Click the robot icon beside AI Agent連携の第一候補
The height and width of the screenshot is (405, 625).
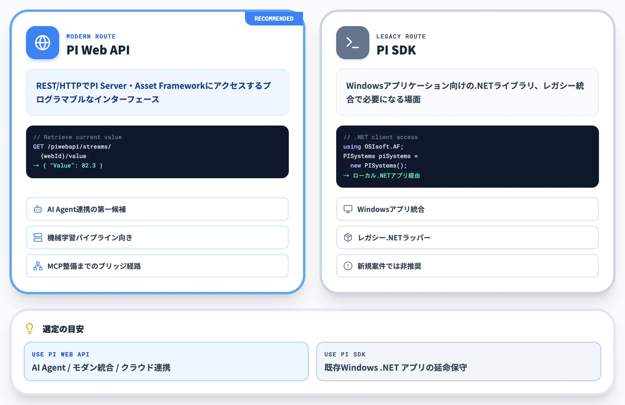click(38, 209)
